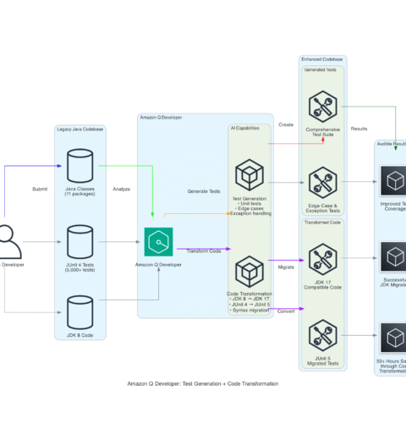This screenshot has height=440, width=406.
Task: Click the Create arrow label
Action: tap(286, 124)
